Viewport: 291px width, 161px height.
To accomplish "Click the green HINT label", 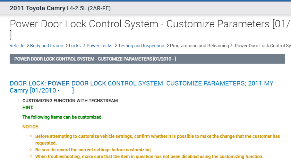I will [x=28, y=107].
